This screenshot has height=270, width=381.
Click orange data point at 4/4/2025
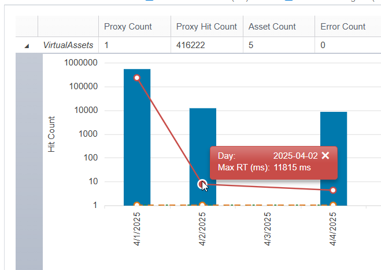click(333, 205)
